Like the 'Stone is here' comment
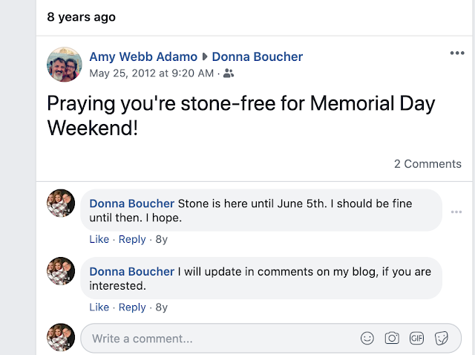 99,239
